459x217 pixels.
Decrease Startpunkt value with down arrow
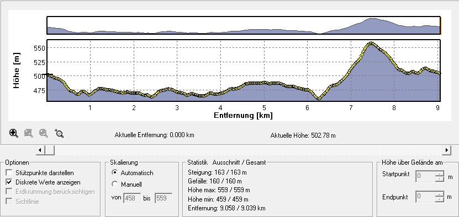(x=440, y=179)
